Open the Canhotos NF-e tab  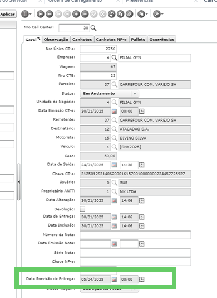click(x=111, y=39)
